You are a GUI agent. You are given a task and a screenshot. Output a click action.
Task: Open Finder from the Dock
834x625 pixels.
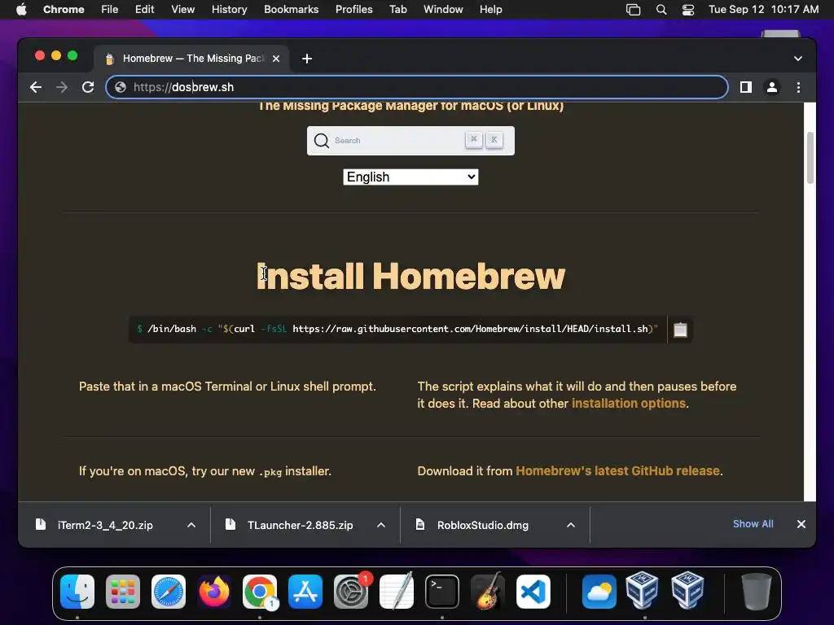point(77,592)
